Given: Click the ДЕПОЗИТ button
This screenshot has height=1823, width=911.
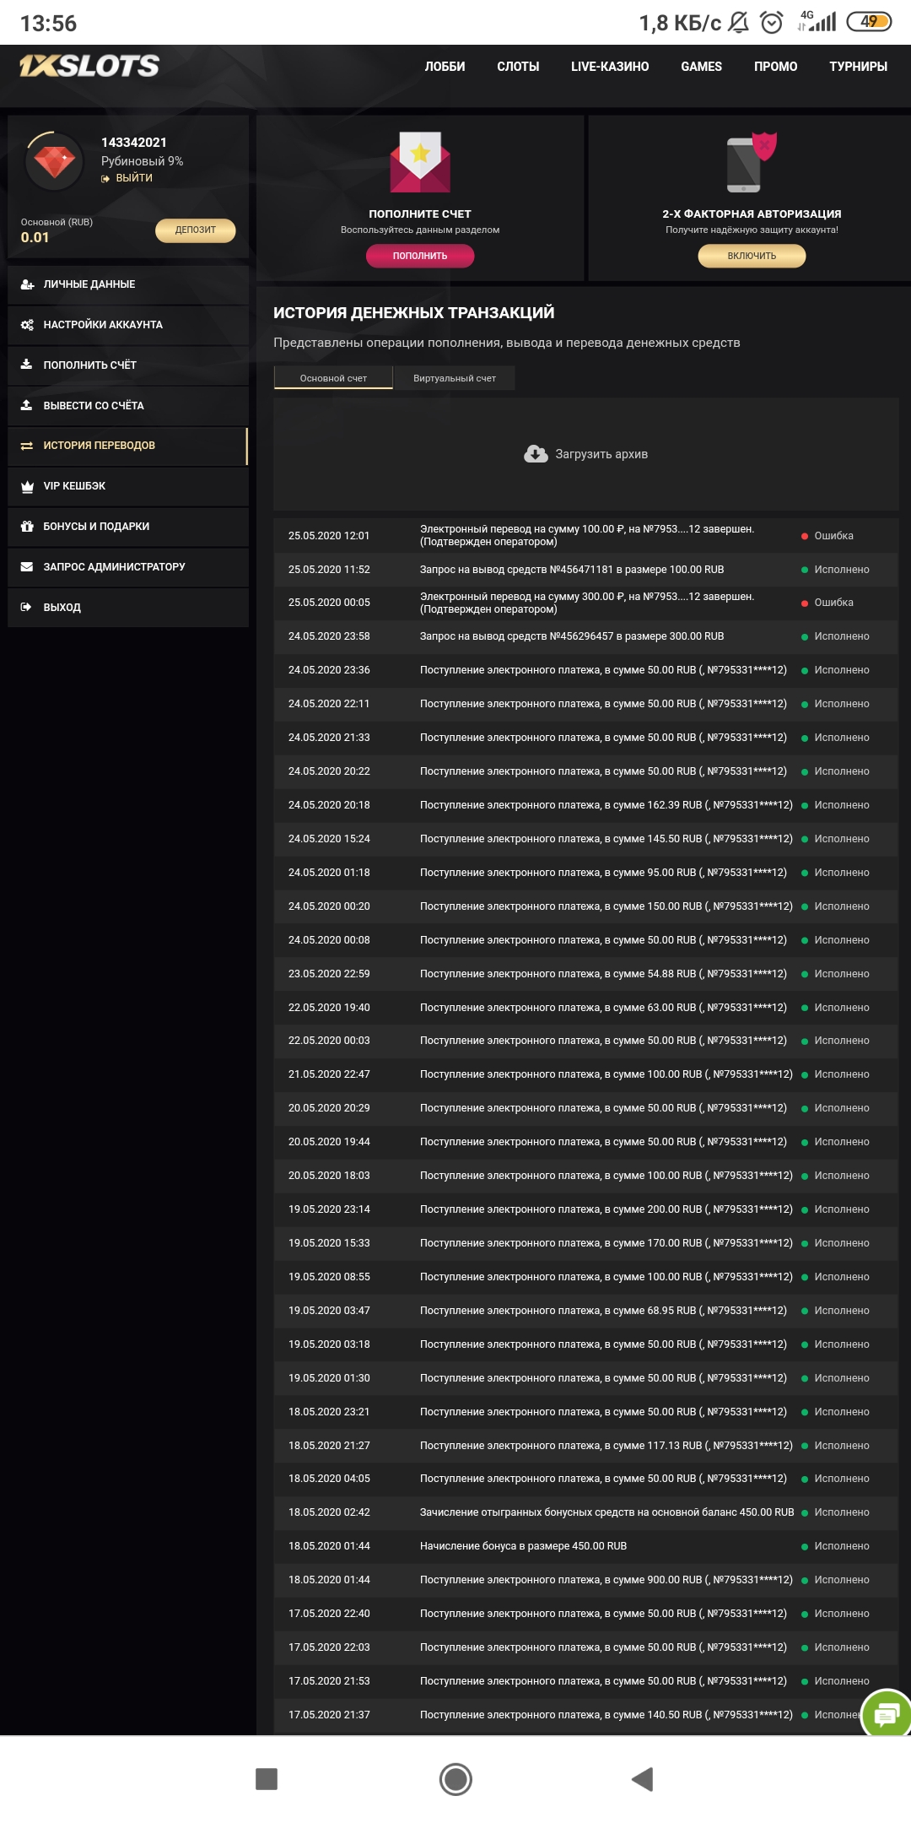Looking at the screenshot, I should click(196, 230).
